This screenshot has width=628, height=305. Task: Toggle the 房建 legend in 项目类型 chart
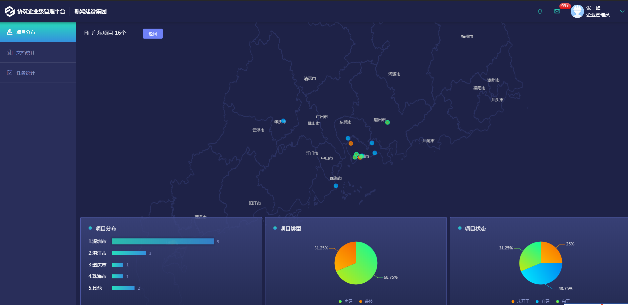click(x=346, y=301)
